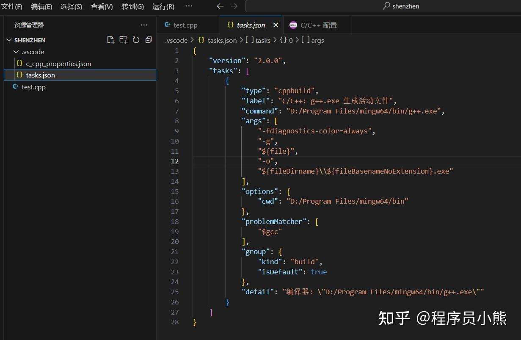Click the New Folder icon in Explorer
Screen dimensions: 521x340
pos(123,39)
